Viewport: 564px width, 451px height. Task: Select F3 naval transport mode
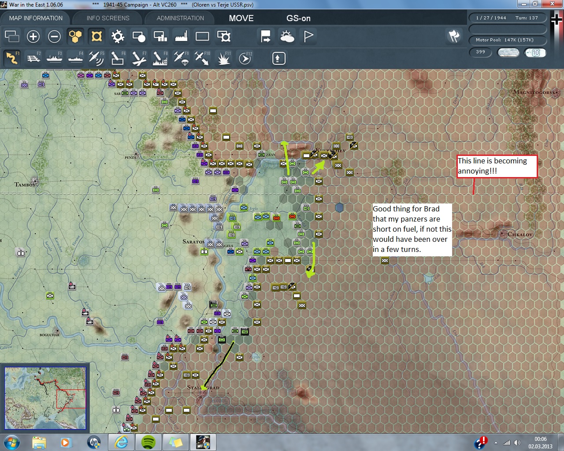click(x=54, y=58)
